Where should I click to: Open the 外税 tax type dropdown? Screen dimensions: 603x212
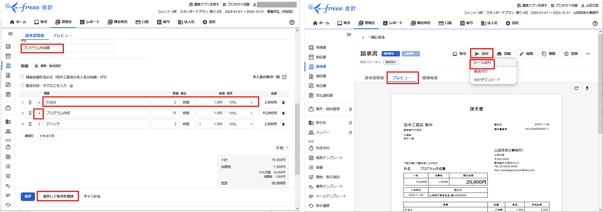[x=282, y=148]
